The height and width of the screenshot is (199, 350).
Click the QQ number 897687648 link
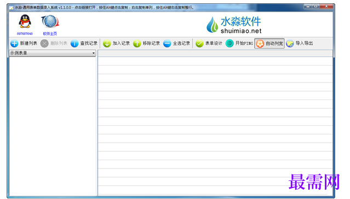[x=25, y=34]
